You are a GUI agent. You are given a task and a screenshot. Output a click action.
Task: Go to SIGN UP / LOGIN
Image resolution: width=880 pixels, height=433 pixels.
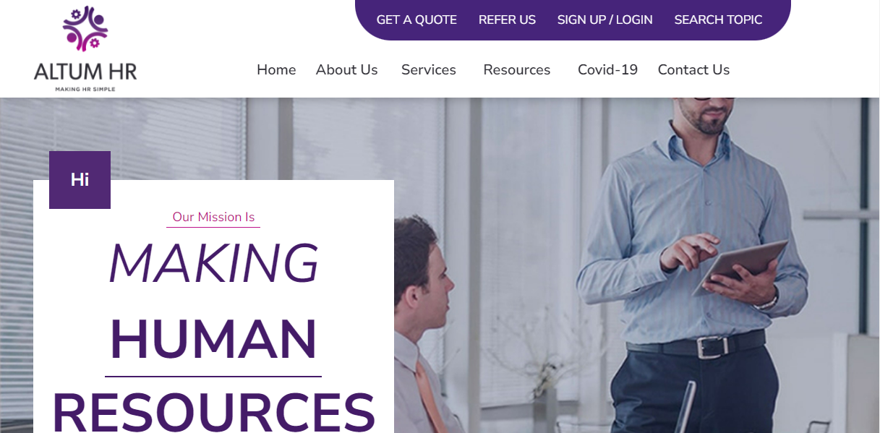605,20
